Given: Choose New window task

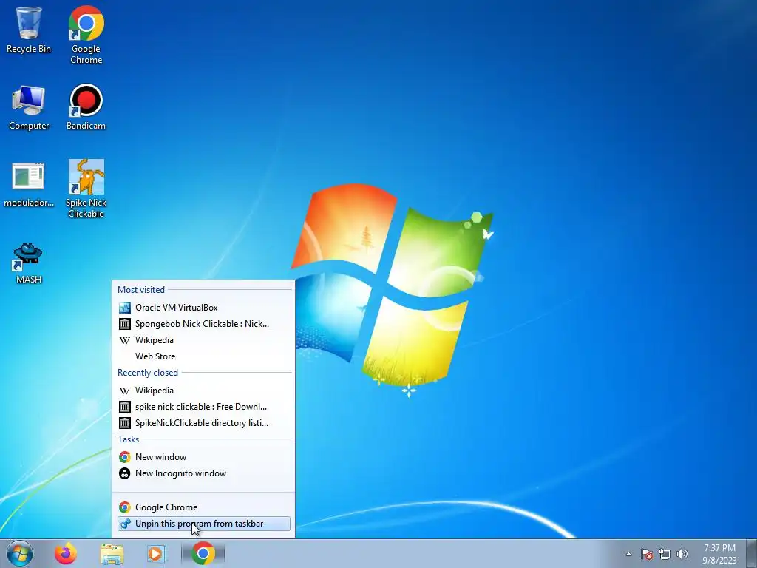Looking at the screenshot, I should 203,457.
